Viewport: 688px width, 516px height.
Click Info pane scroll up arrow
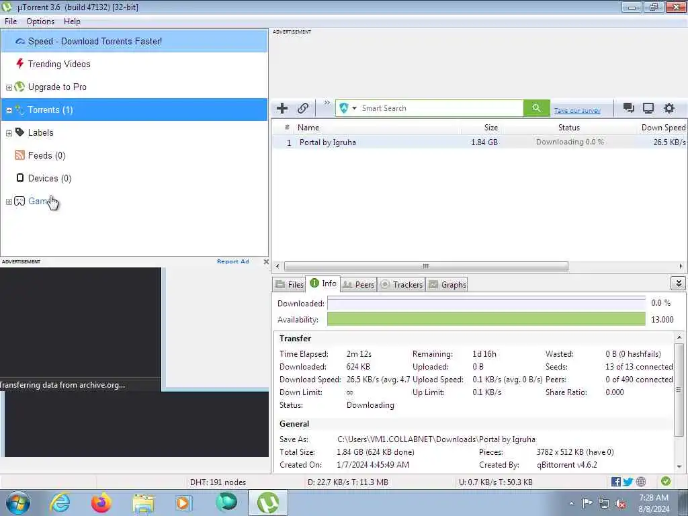click(x=679, y=337)
